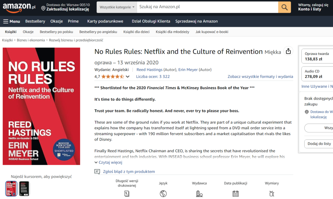
Task: Click the share icon beside the title
Action: point(288,51)
